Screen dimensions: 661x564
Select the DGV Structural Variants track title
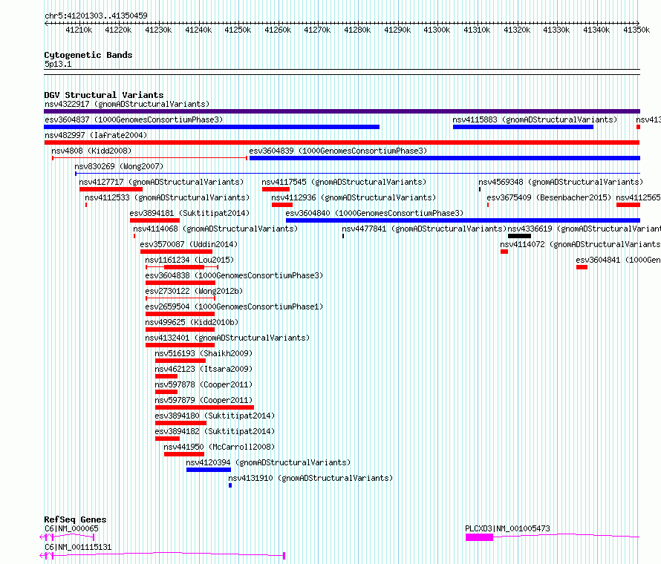(x=104, y=95)
